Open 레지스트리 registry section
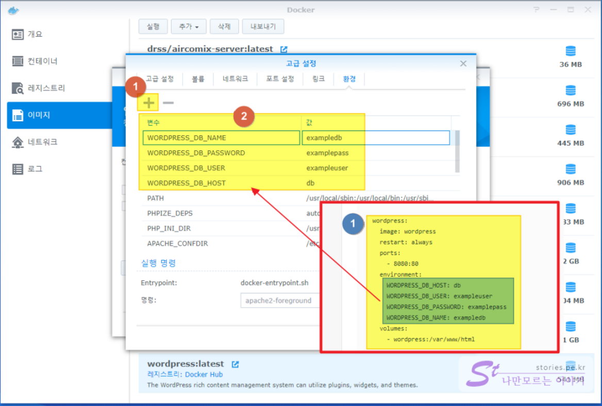Screen dimensions: 602x406 46,88
